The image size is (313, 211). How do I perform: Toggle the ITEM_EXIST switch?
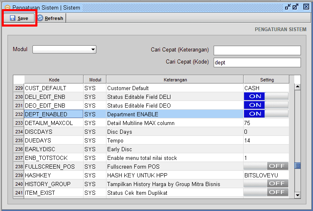(266, 192)
